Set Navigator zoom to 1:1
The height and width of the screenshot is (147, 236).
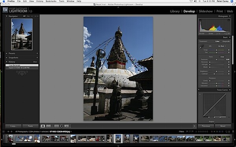coord(32,16)
